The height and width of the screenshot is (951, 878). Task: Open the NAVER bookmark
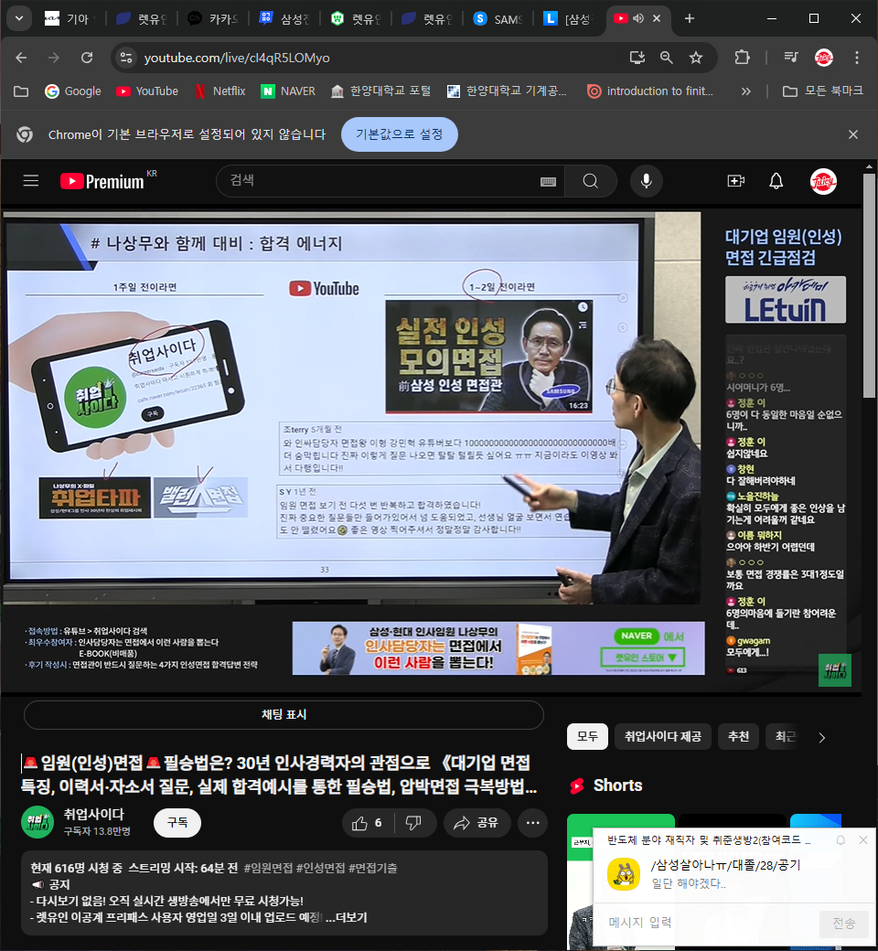click(288, 91)
